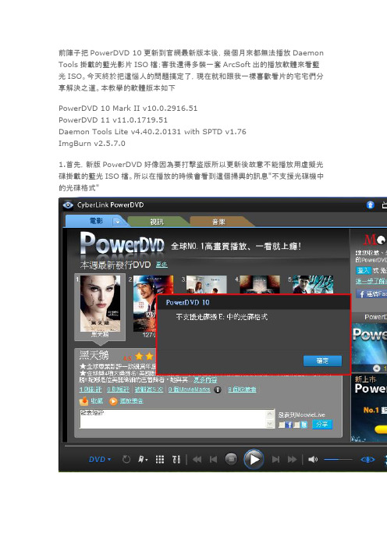Click the 分享 share button
The width and height of the screenshot is (387, 548).
pos(322,425)
